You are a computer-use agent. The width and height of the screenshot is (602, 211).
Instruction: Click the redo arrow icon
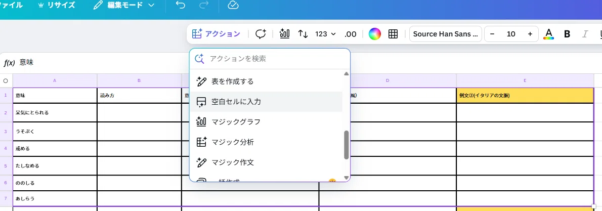[204, 5]
